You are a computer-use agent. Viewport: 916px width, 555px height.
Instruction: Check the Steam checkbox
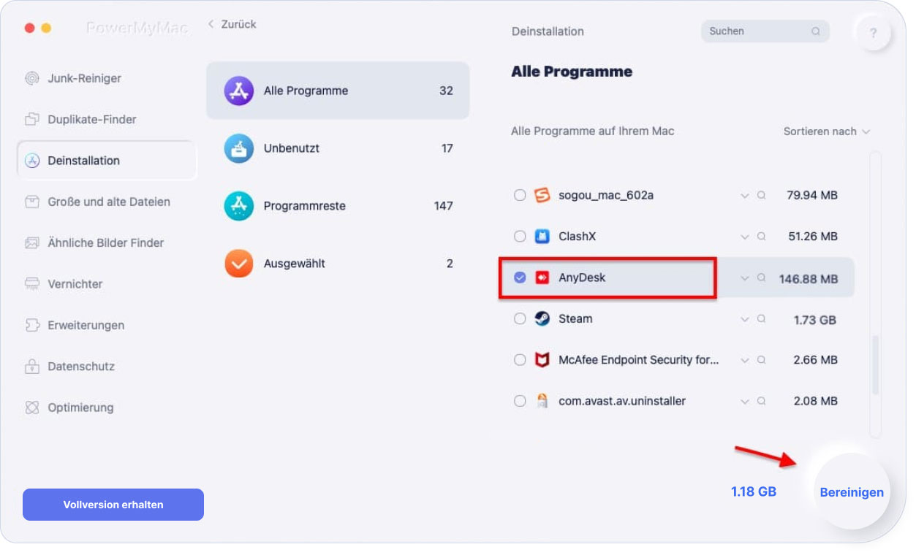tap(520, 319)
